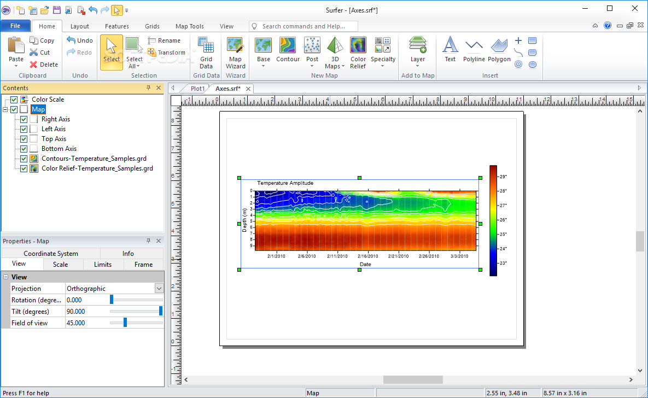The height and width of the screenshot is (398, 648).
Task: Adjust the Field of view slider
Action: (x=125, y=323)
